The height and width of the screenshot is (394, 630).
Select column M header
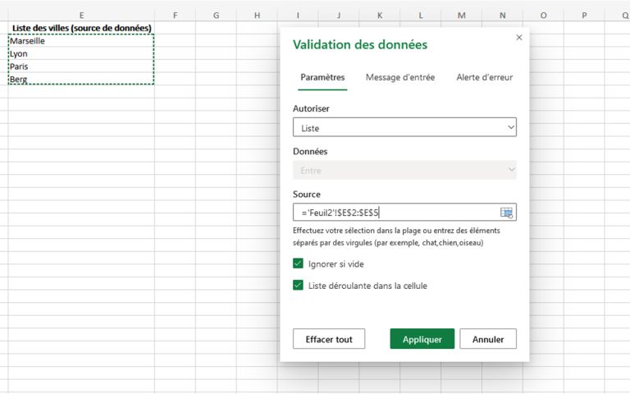(462, 16)
